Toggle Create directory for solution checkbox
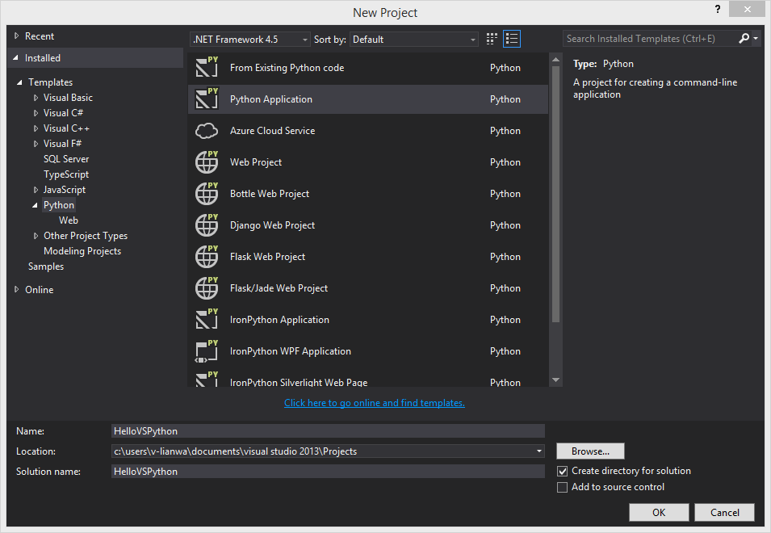The height and width of the screenshot is (533, 771). pos(562,471)
